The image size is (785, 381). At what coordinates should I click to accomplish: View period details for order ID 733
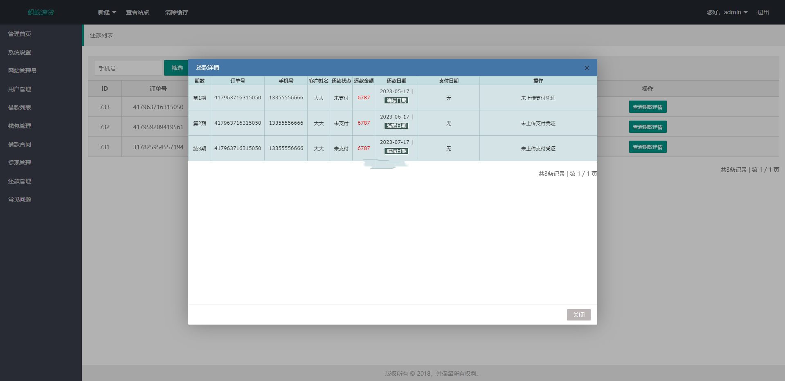tap(648, 107)
